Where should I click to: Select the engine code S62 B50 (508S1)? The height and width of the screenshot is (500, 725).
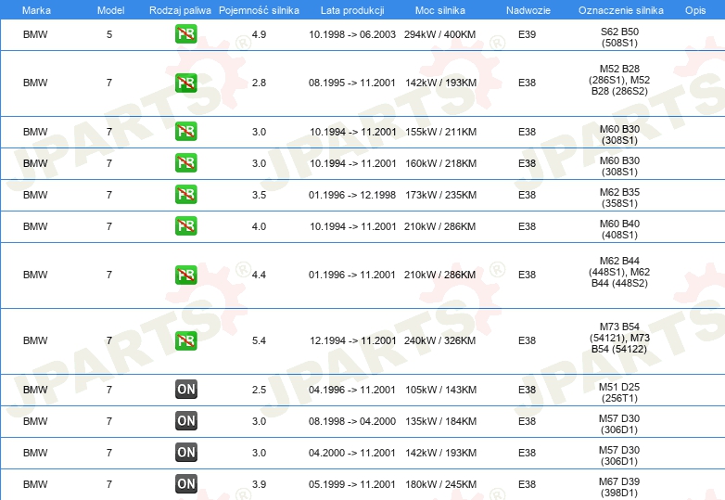[619, 37]
